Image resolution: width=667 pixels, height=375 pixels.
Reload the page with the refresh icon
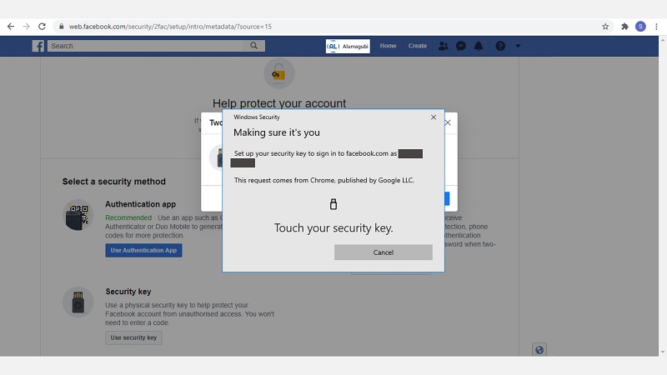tap(42, 27)
